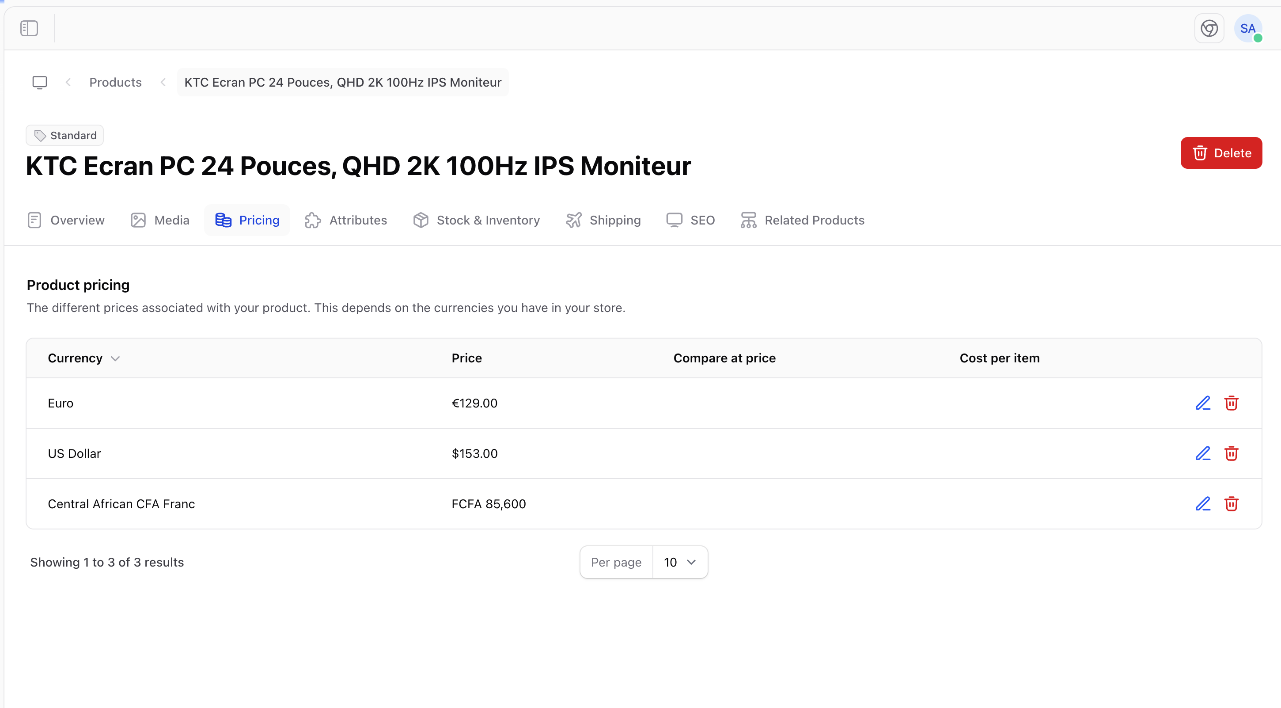Delete the US Dollar price row
The image size is (1281, 708).
pyautogui.click(x=1232, y=453)
